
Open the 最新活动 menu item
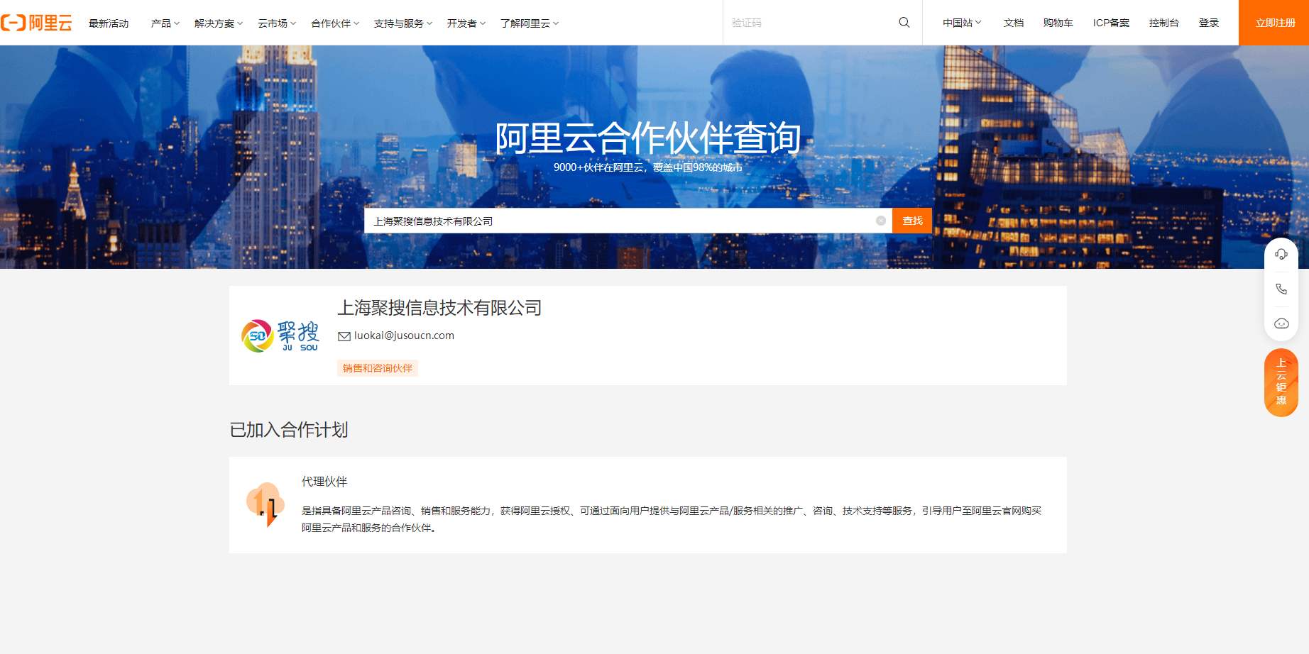109,23
